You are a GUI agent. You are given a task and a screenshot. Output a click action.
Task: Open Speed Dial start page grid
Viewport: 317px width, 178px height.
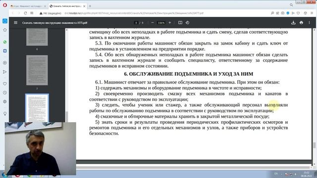(x=32, y=13)
